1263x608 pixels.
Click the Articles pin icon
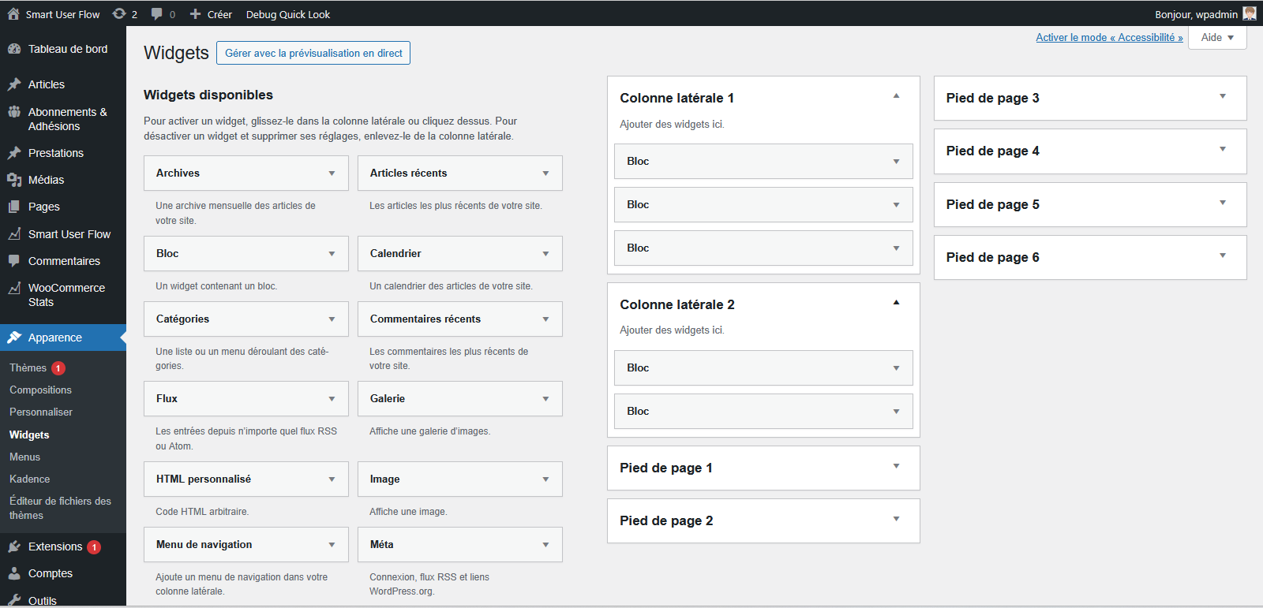tap(14, 84)
